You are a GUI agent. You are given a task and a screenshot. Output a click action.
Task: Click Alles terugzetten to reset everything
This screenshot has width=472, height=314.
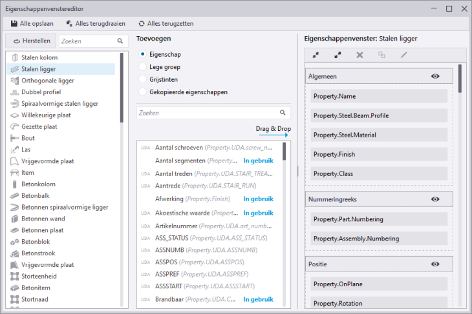click(x=166, y=23)
